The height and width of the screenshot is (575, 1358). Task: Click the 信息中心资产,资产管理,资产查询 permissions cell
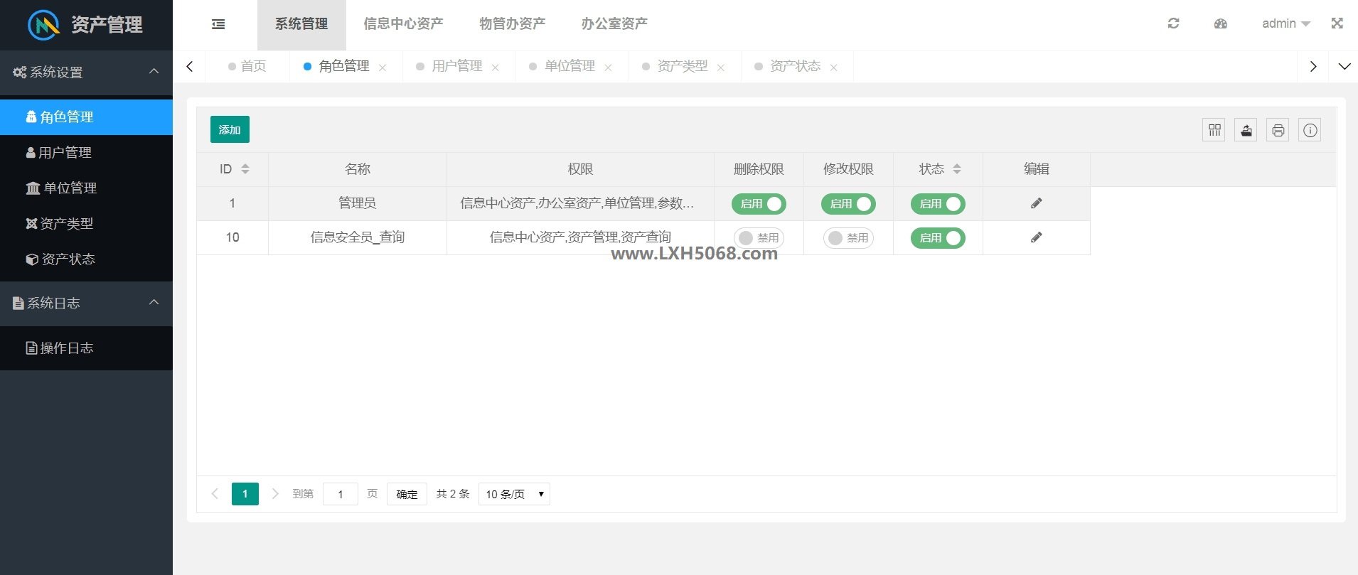click(x=580, y=237)
